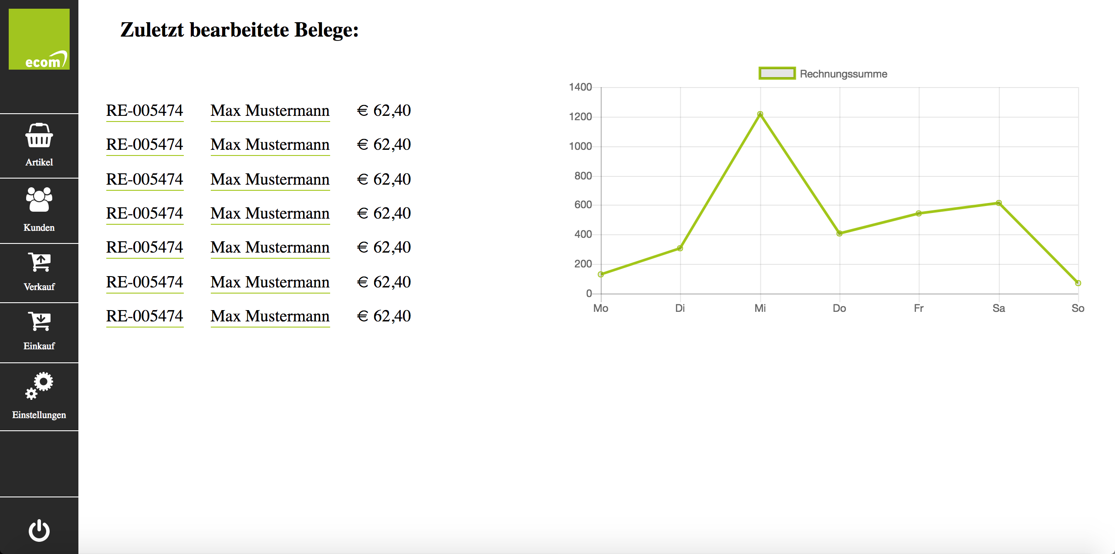Open Artikel via the basket icon

click(x=39, y=135)
